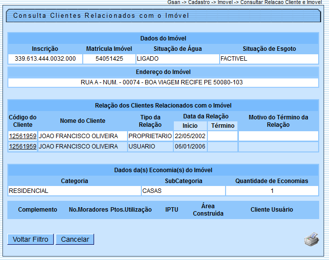
Task: Select the Situação de Água field LIGADO
Action: pos(177,59)
